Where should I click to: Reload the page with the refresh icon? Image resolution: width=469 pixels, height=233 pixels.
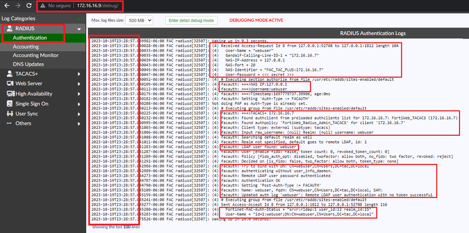tap(29, 5)
